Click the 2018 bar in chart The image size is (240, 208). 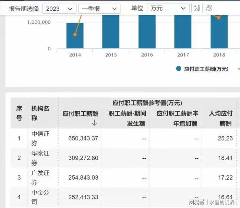coord(219,32)
